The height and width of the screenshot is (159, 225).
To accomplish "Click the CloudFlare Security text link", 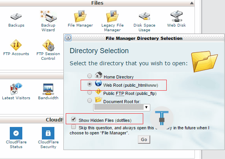I will click(48, 145).
